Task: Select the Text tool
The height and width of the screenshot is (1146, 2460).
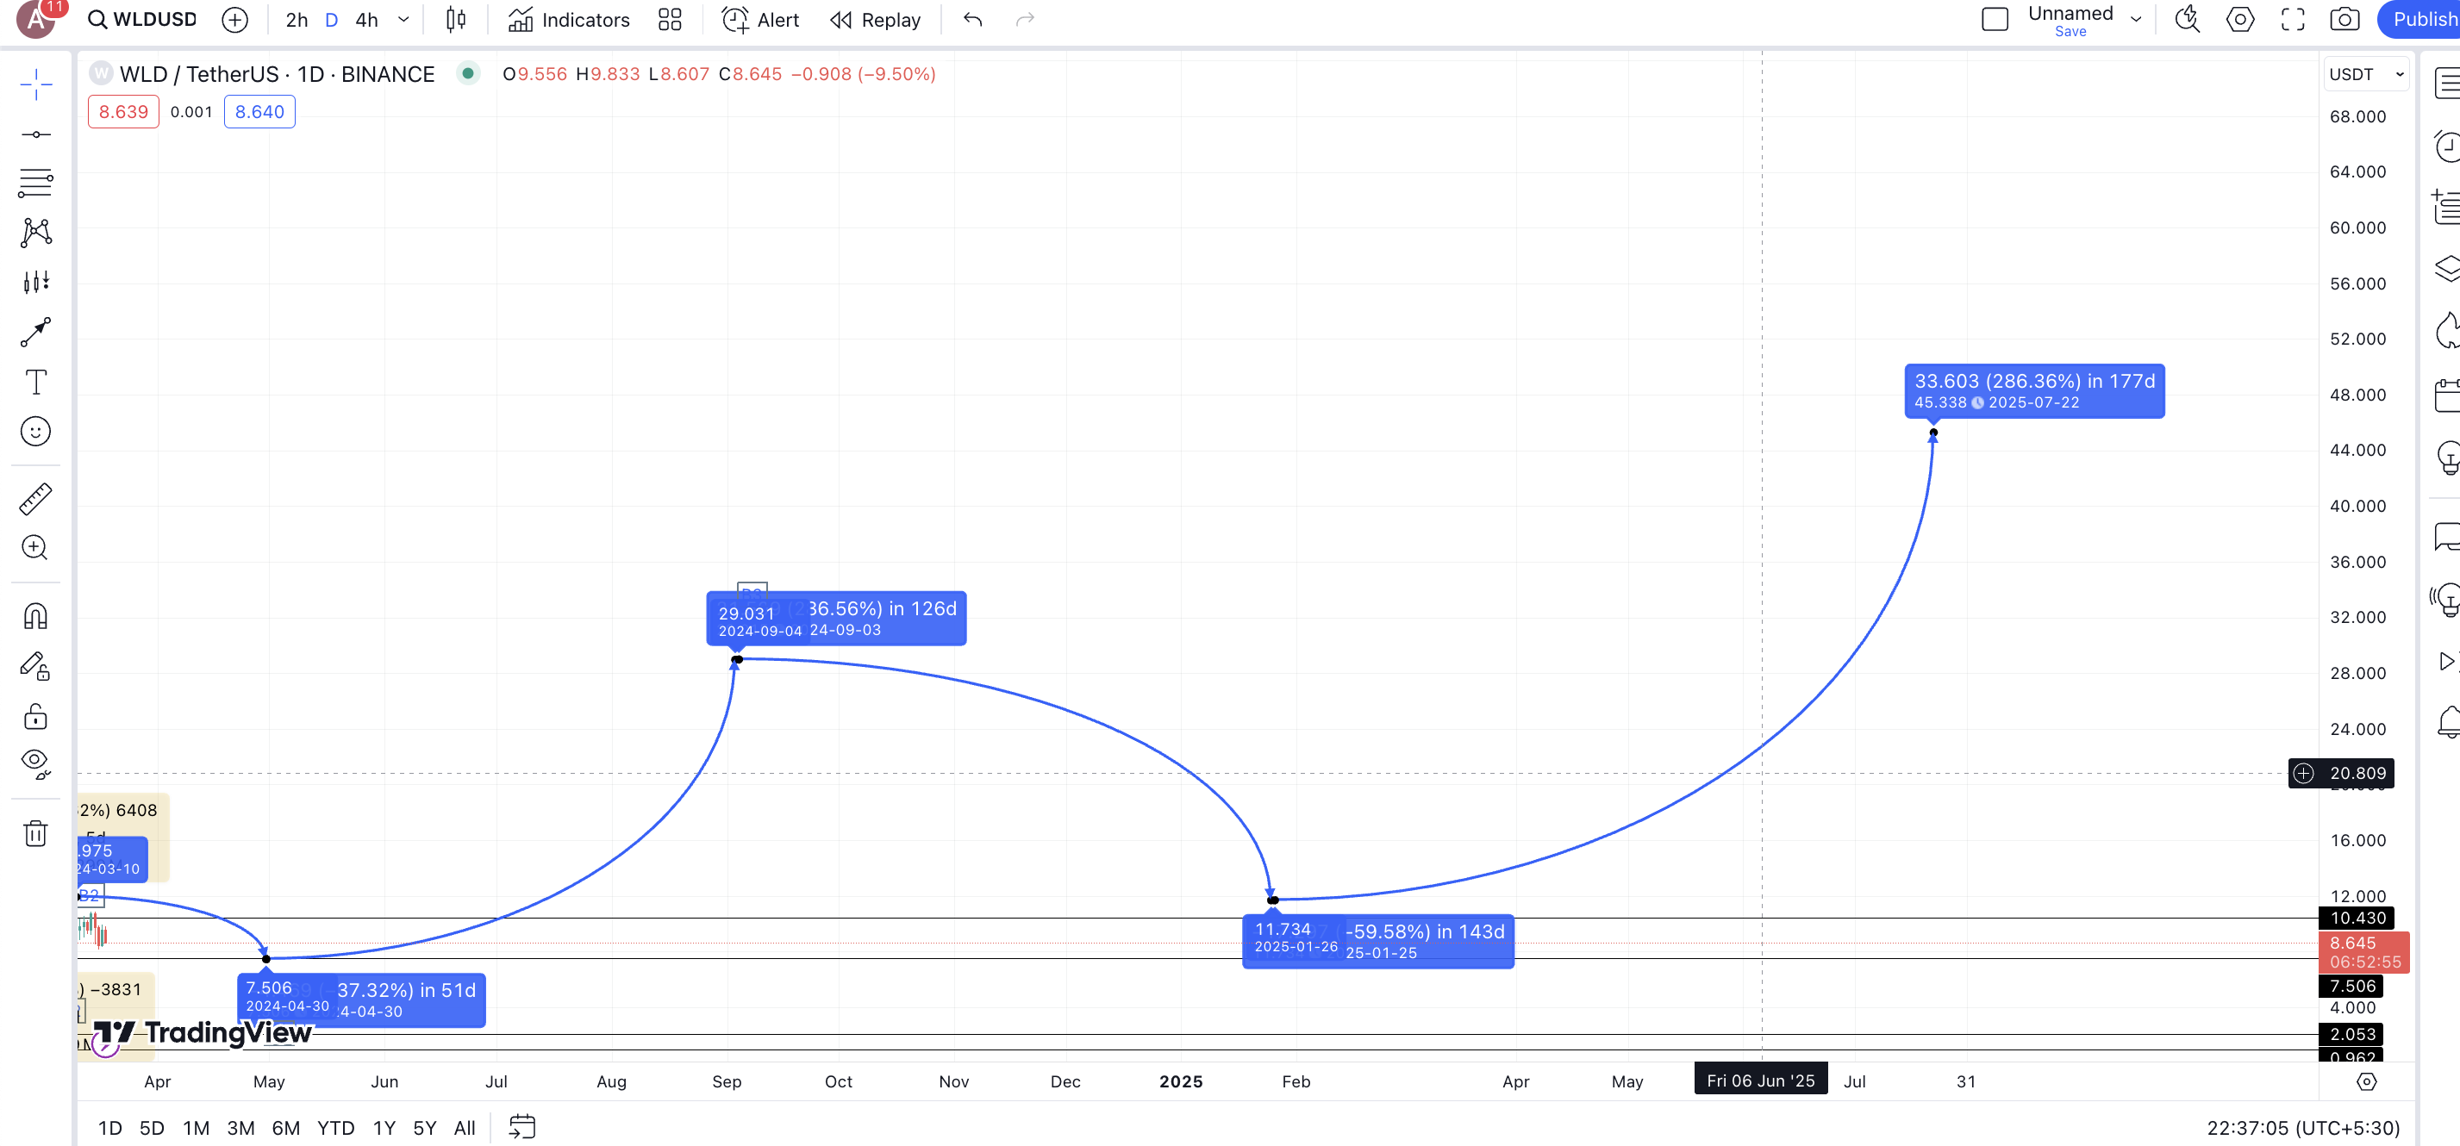Action: (35, 382)
